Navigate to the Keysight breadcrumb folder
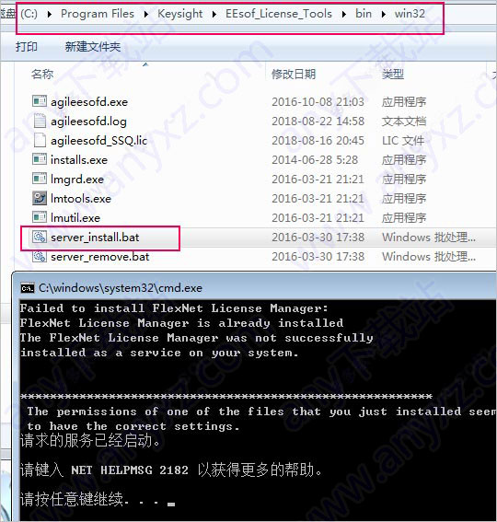 pos(180,14)
